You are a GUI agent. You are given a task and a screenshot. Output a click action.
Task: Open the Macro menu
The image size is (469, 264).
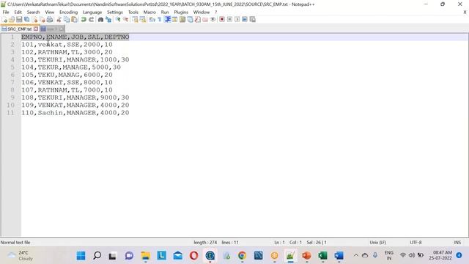point(149,12)
